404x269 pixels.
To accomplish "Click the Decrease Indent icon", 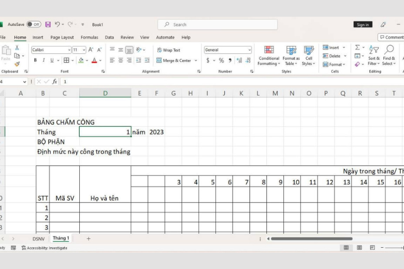I will click(x=139, y=60).
